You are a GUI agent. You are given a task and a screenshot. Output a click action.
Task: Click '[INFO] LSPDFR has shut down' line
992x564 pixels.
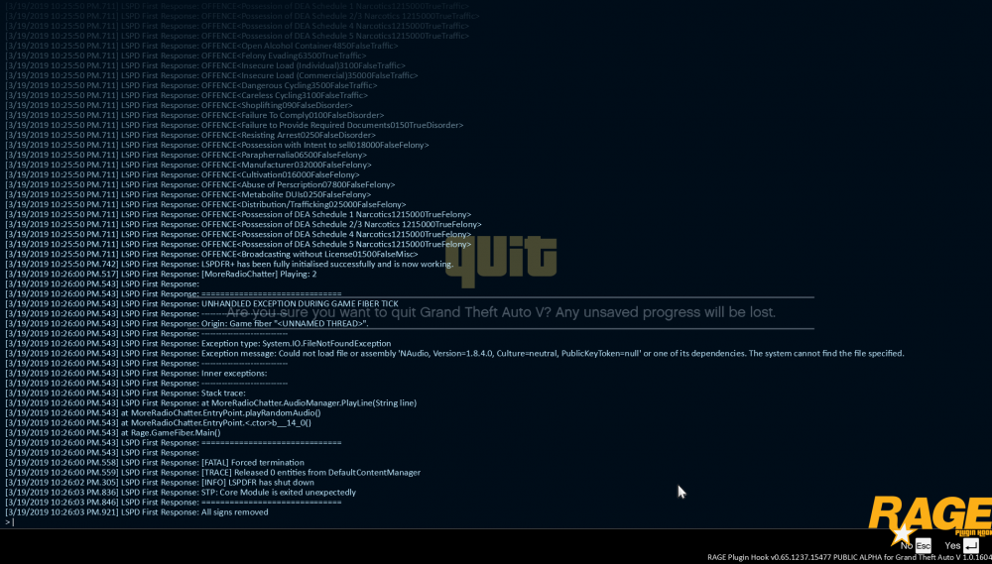click(x=160, y=482)
